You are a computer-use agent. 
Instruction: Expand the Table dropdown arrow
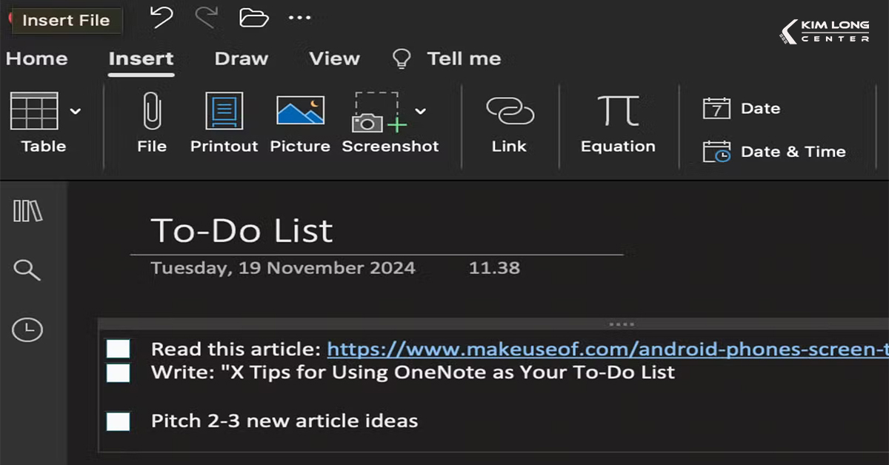tap(75, 111)
